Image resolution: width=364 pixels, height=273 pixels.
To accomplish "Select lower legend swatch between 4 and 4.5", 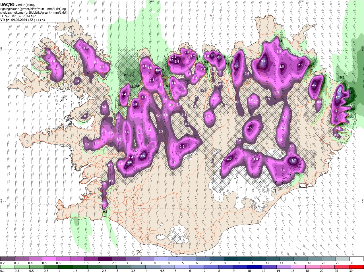I will (153, 267).
